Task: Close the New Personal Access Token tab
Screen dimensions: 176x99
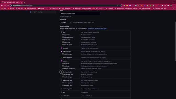Action: point(21,2)
